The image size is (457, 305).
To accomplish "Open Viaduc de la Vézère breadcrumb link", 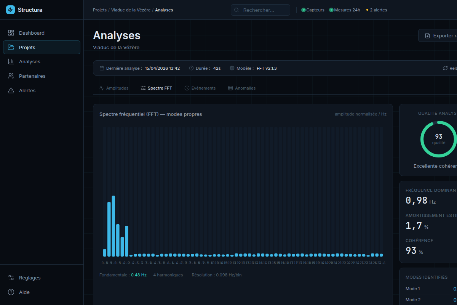I will [131, 10].
